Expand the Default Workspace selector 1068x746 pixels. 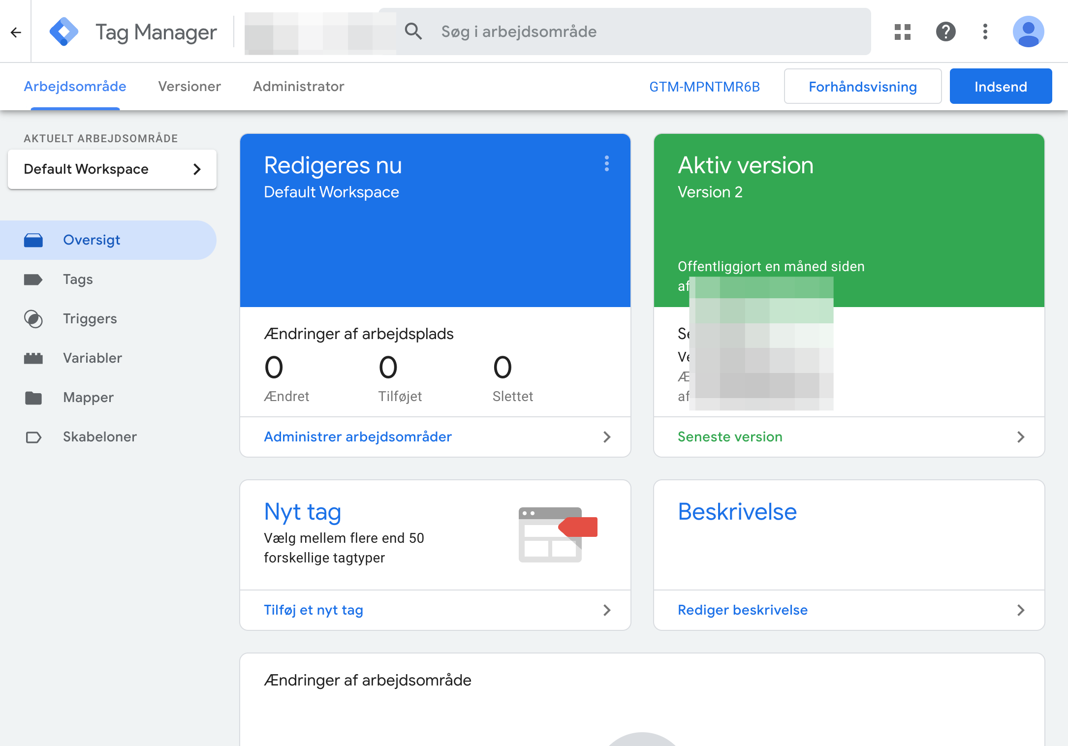112,169
